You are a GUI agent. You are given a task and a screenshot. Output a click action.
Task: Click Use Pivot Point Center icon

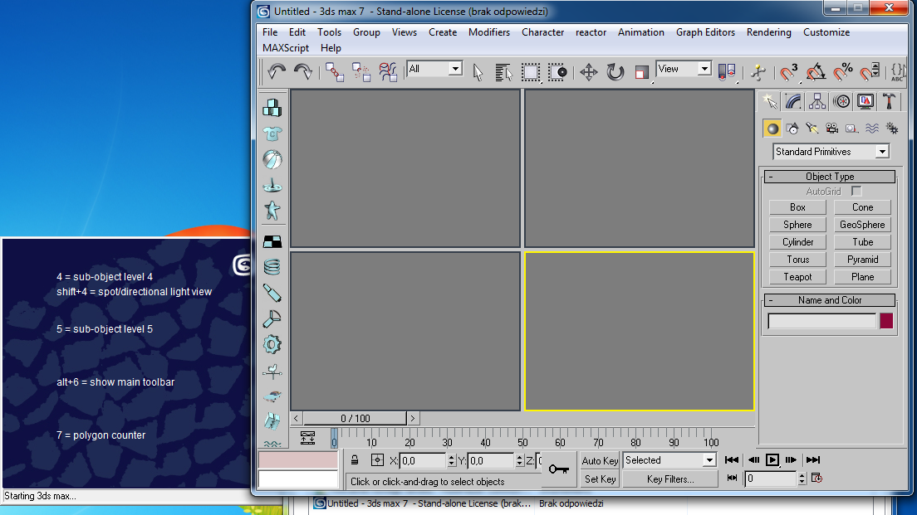(x=726, y=72)
